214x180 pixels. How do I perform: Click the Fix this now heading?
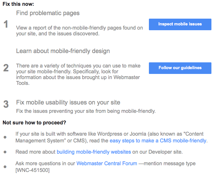(18, 4)
